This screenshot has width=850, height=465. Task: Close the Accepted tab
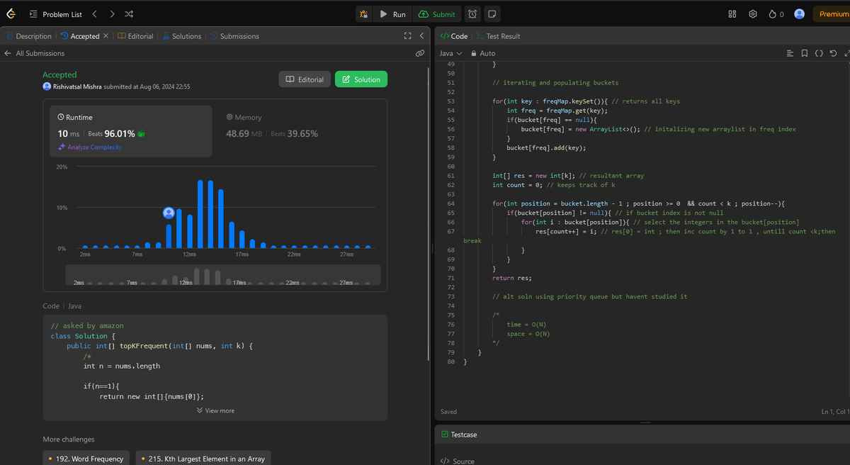pyautogui.click(x=106, y=35)
